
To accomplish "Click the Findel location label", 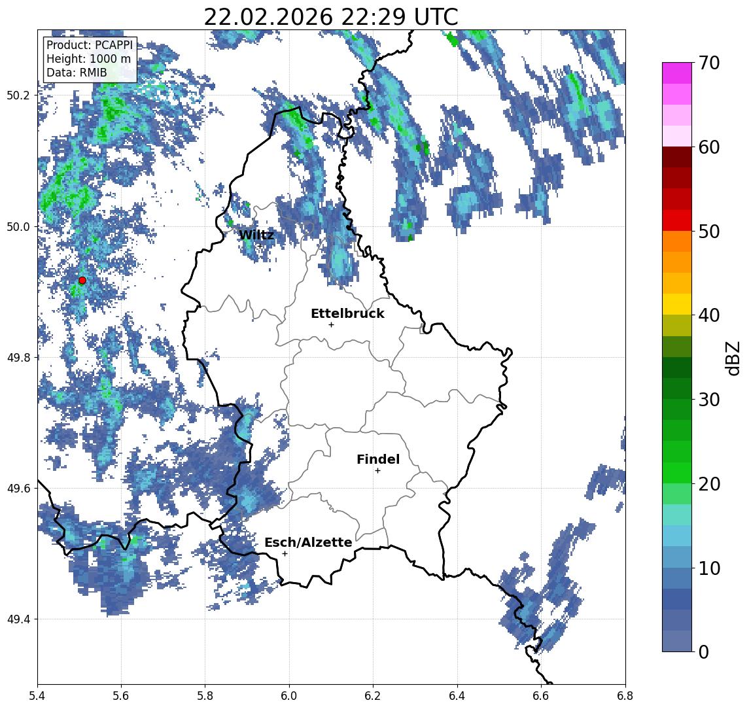I will tap(378, 459).
